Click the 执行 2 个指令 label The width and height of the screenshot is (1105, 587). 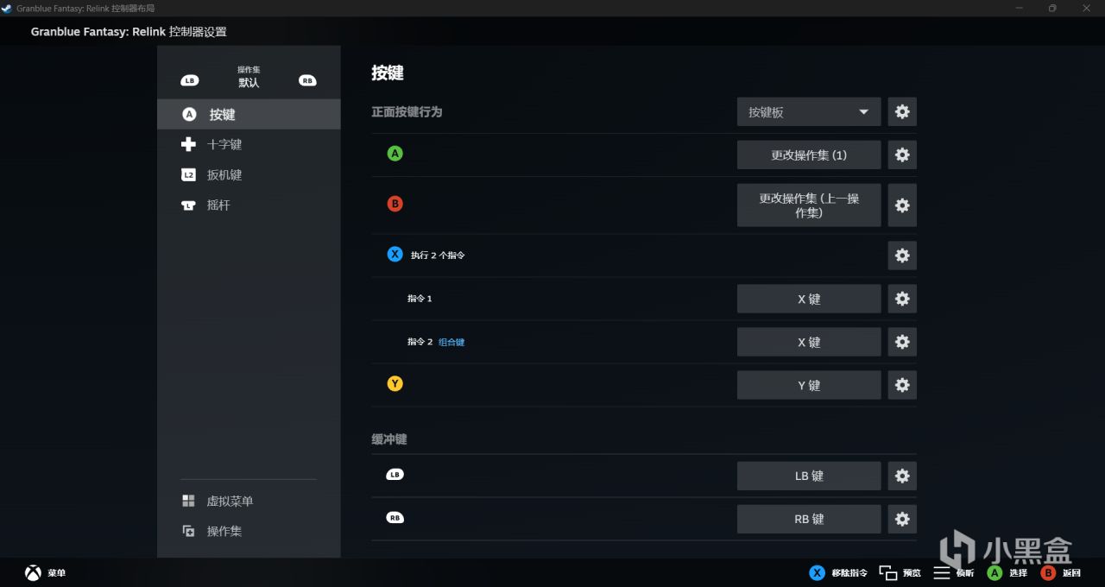[x=438, y=256]
